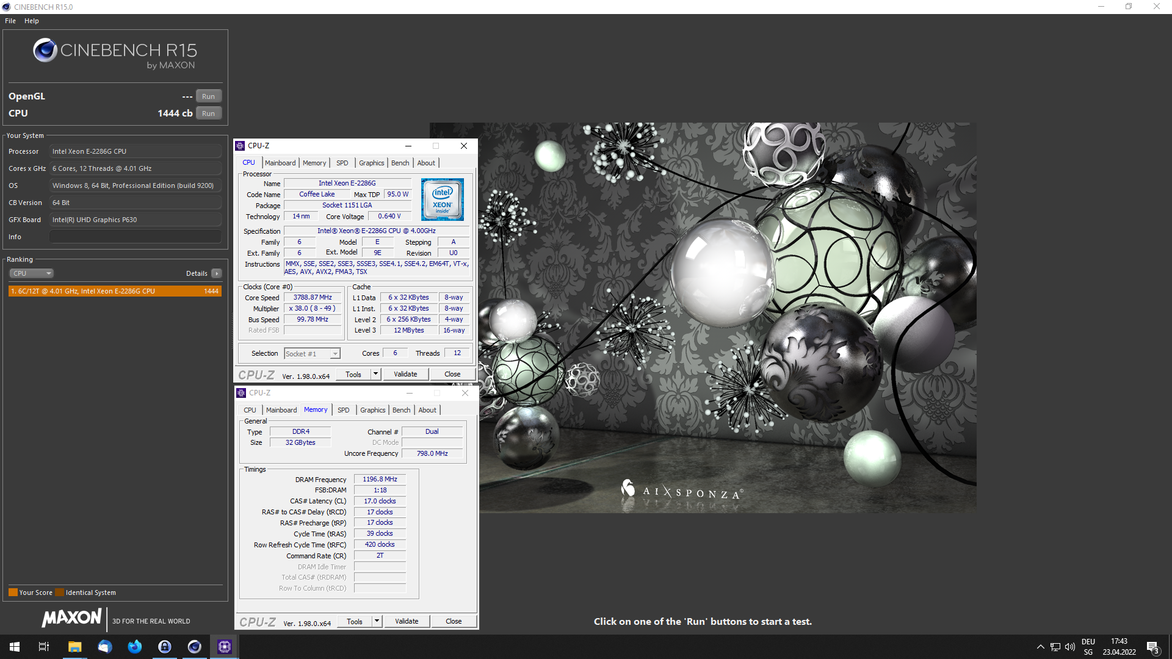Run the CPU benchmark
The width and height of the screenshot is (1172, 659).
coord(208,113)
